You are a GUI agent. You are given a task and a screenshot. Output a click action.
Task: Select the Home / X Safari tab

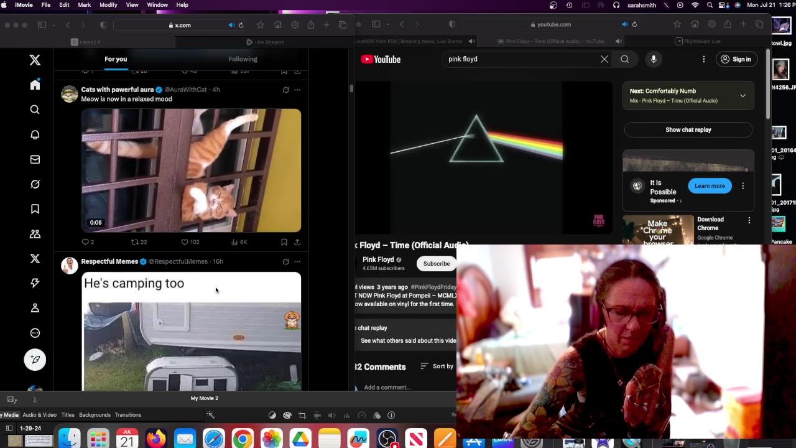87,42
